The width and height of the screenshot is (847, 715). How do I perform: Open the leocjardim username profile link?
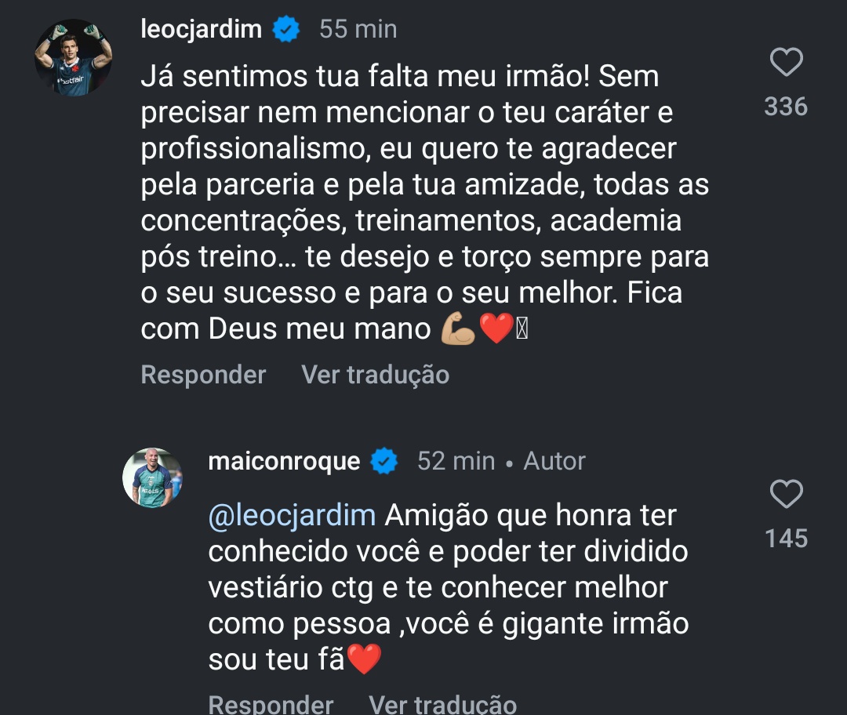[201, 30]
